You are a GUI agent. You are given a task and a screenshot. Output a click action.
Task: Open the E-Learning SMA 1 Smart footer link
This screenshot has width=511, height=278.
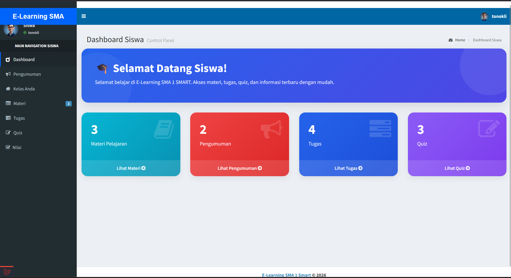pos(286,275)
